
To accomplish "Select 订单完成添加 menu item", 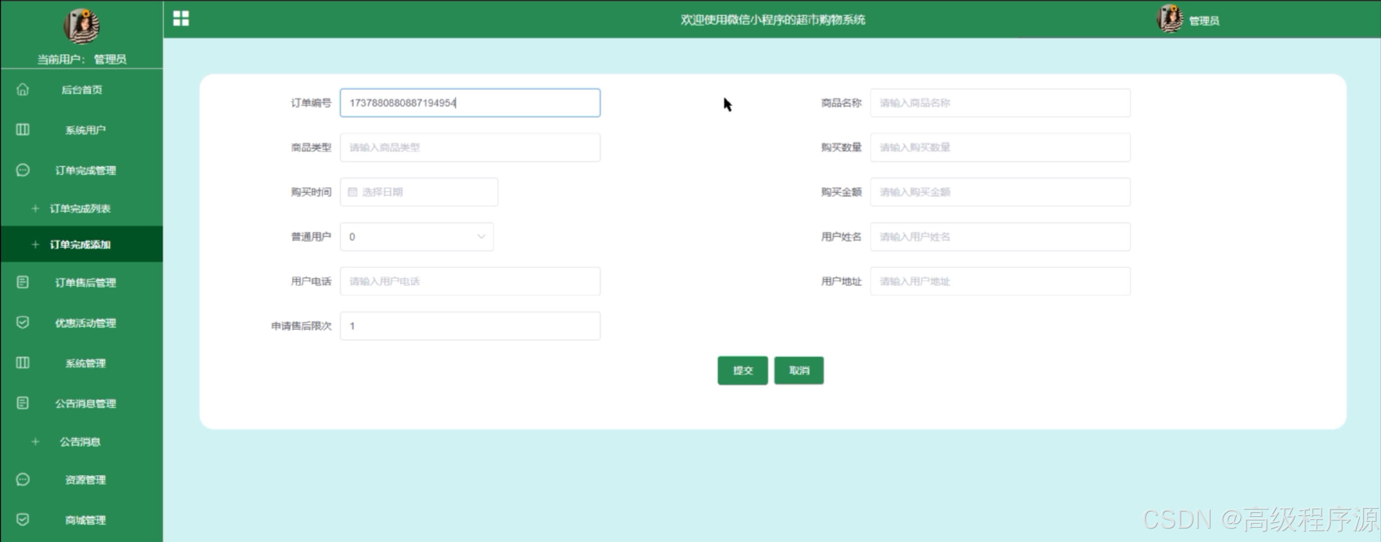I will click(x=80, y=244).
